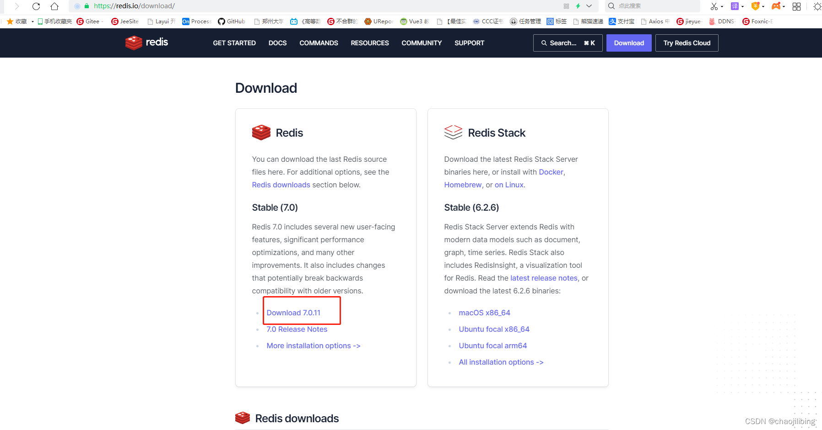Click the green lock security icon
Viewport: 822px width, 430px height.
87,6
